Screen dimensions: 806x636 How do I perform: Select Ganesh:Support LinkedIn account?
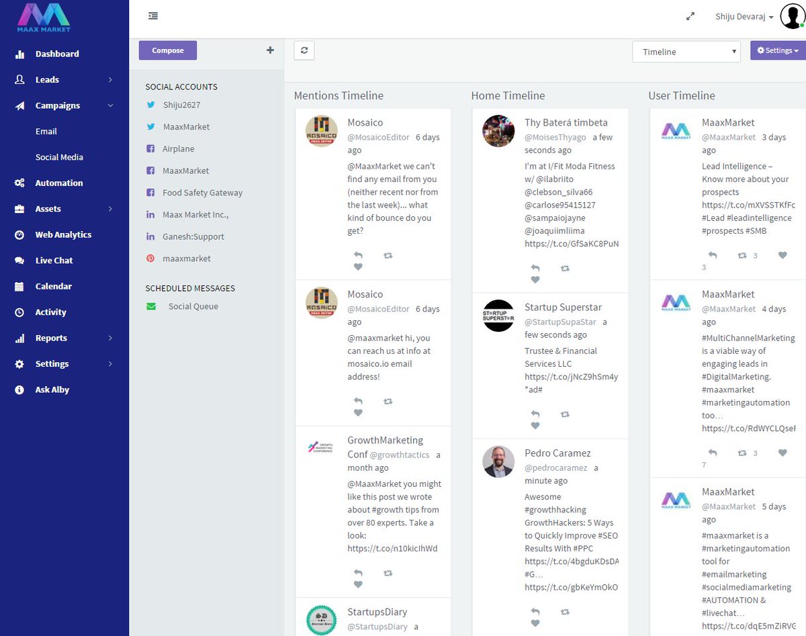tap(193, 236)
